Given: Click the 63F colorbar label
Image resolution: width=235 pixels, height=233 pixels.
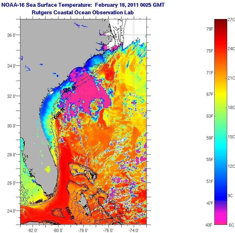Looking at the screenshot, I should [x=210, y=116].
